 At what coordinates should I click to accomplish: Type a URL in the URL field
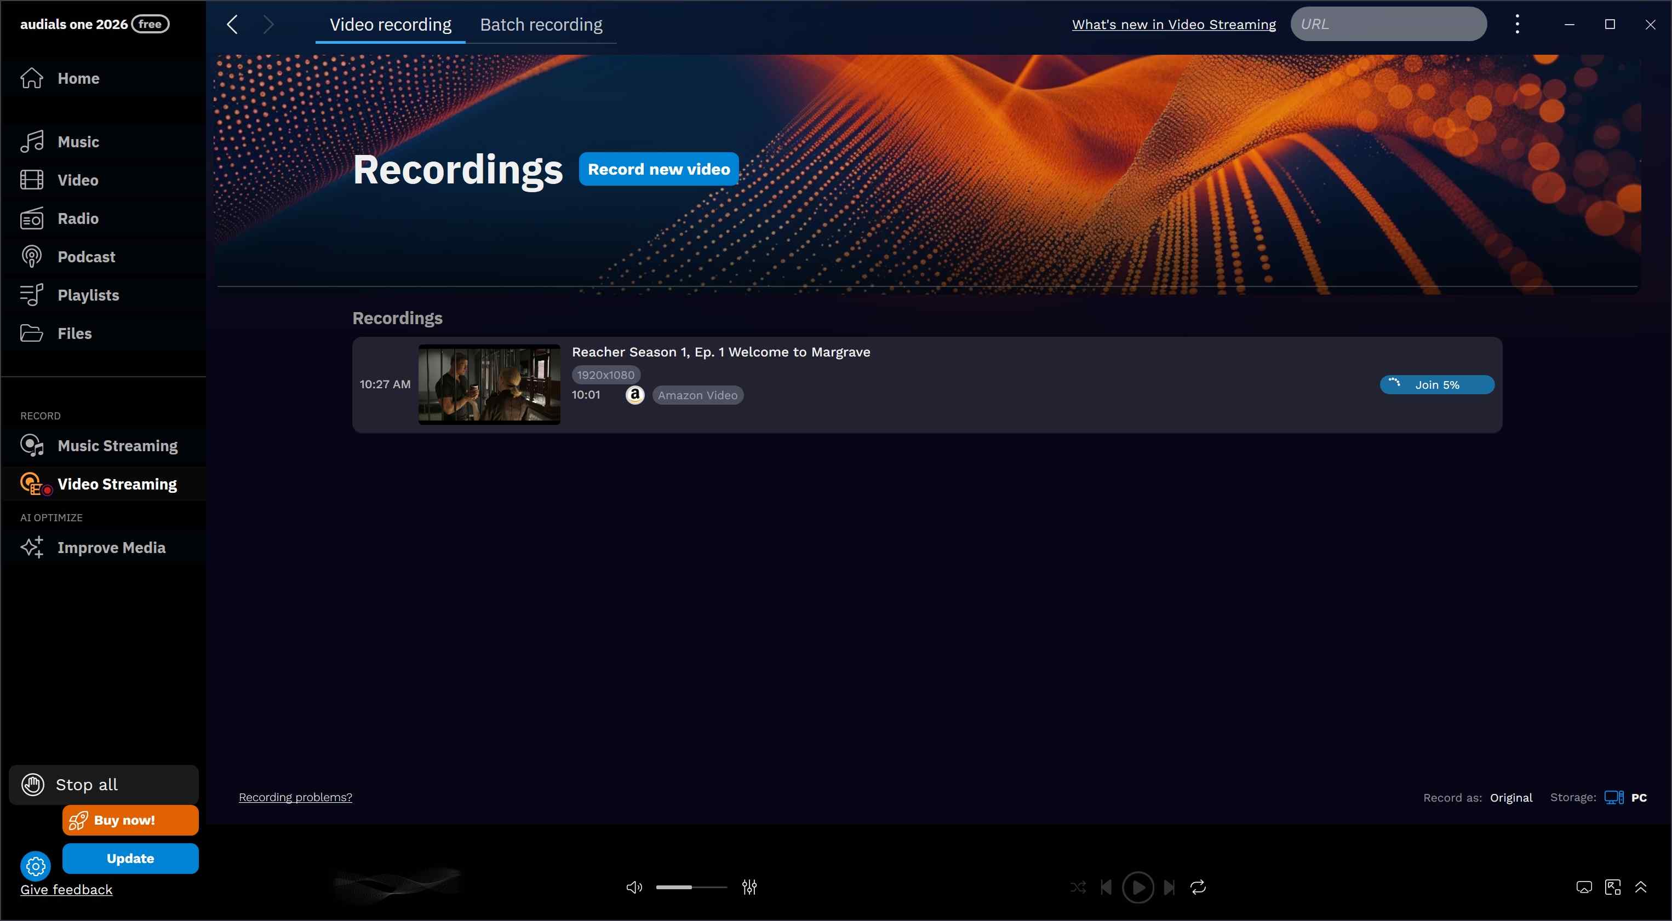tap(1389, 24)
